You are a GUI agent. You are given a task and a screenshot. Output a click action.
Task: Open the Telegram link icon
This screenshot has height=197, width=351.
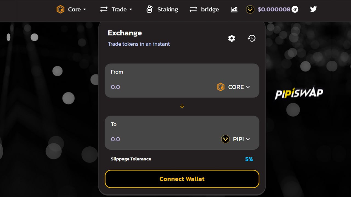pos(295,9)
